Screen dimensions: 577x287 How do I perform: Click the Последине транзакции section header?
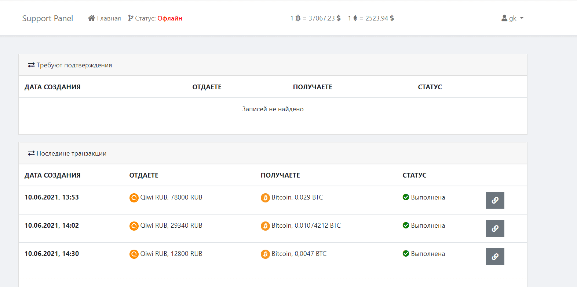coord(71,153)
